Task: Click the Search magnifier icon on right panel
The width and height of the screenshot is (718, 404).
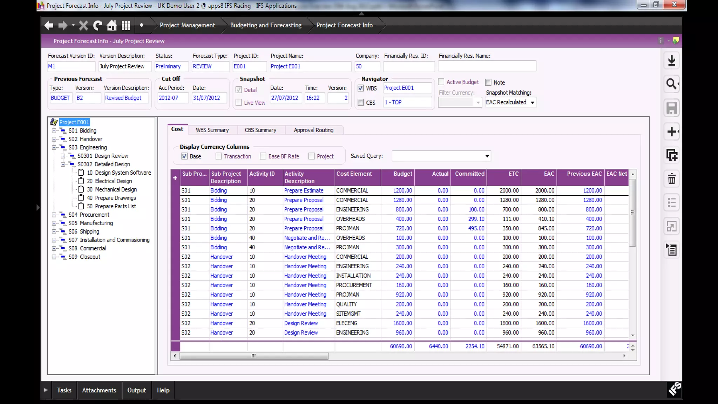Action: pyautogui.click(x=671, y=84)
